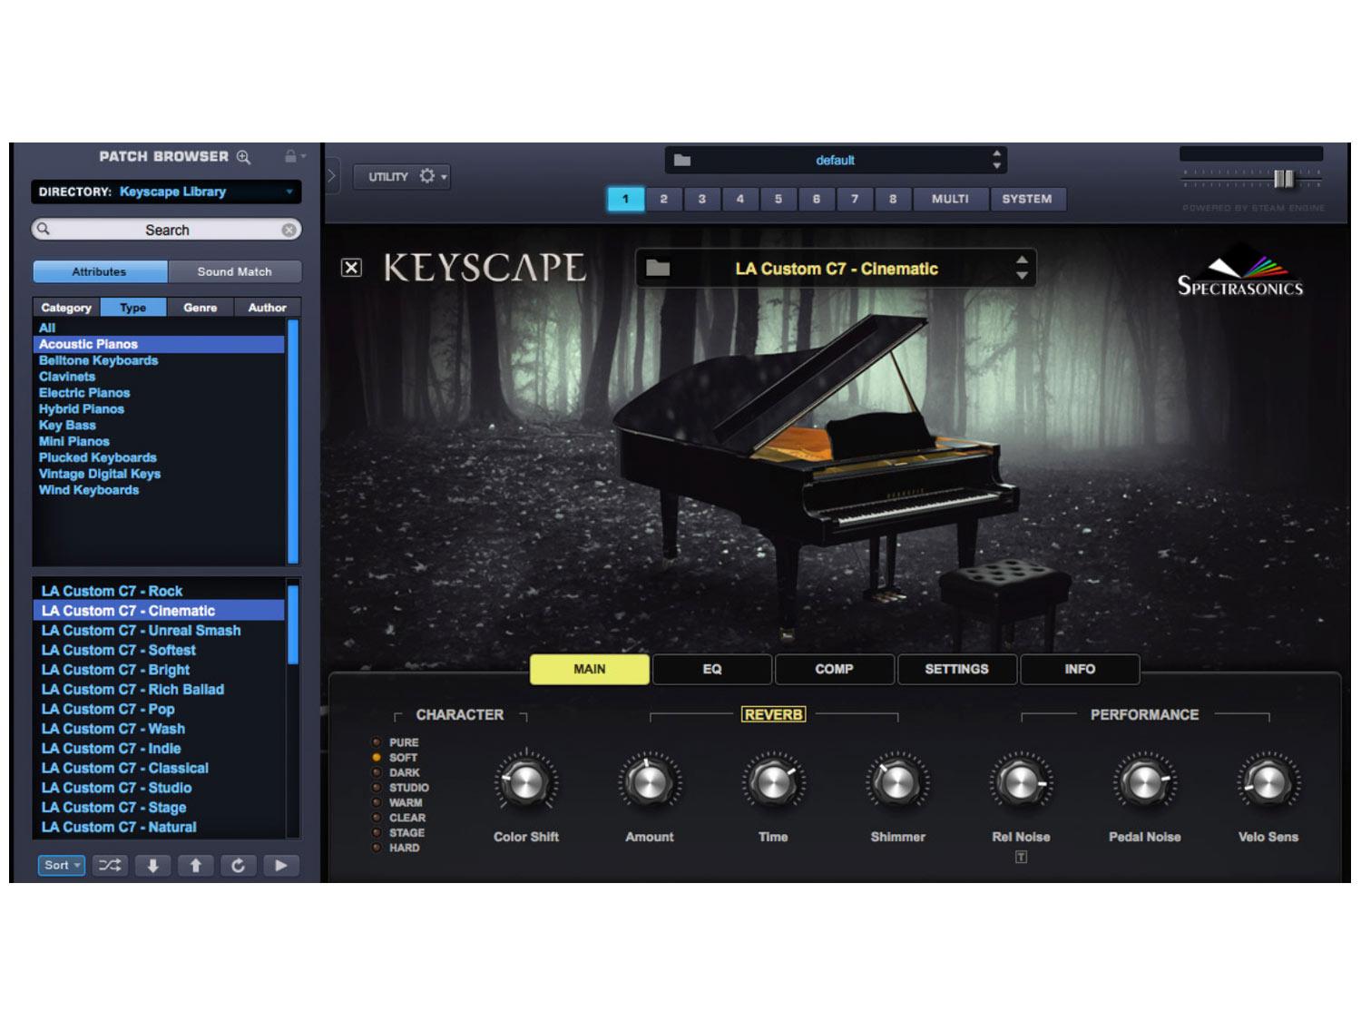Open the Sort dropdown menu
Viewport: 1361px width, 1021px height.
click(x=62, y=866)
